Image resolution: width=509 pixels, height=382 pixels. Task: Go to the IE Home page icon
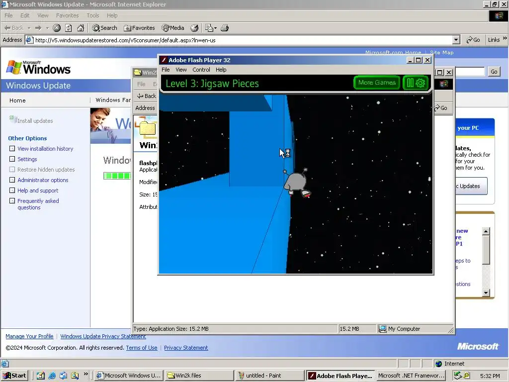click(x=81, y=28)
